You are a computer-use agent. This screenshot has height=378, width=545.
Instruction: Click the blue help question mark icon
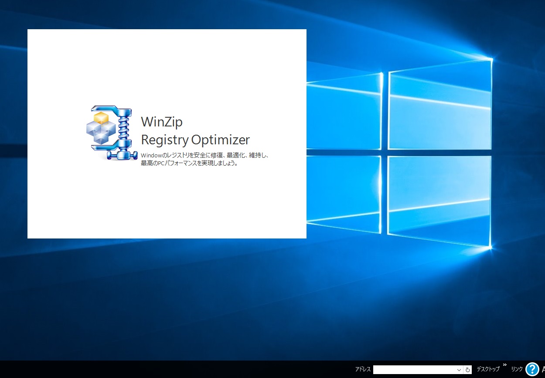pyautogui.click(x=532, y=369)
